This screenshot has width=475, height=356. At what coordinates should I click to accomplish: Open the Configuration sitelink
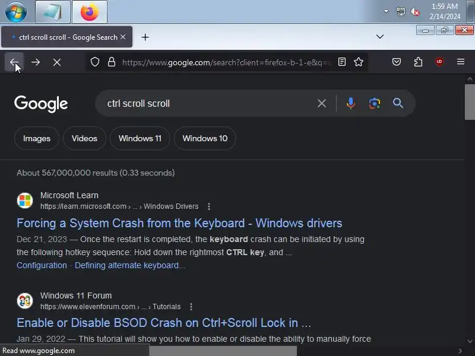click(42, 265)
